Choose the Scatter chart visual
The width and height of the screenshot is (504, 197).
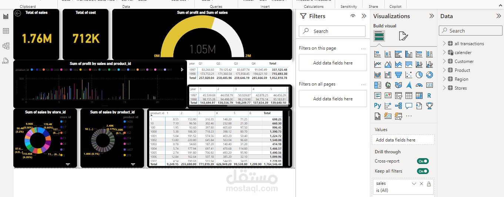pos(409,75)
